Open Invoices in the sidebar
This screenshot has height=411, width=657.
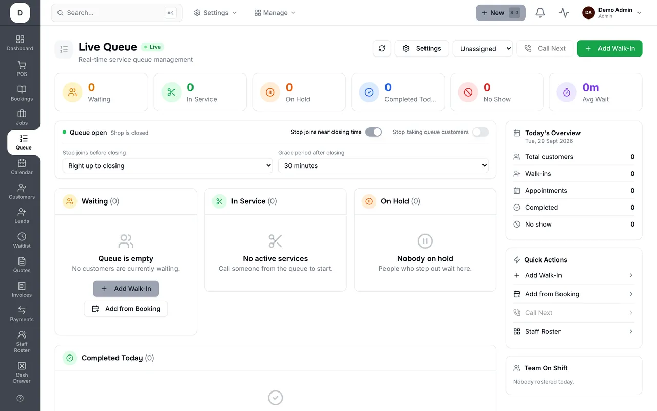pos(22,290)
